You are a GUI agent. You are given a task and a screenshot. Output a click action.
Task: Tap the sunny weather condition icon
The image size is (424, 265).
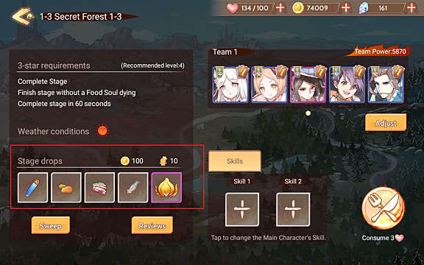tap(102, 131)
